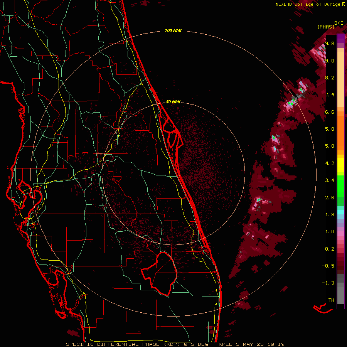Image resolution: width=347 pixels, height=347 pixels.
Task: Pick the bright green band of the color bar
Action: (x=340, y=186)
